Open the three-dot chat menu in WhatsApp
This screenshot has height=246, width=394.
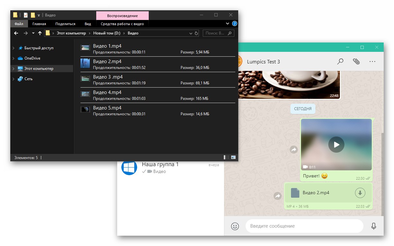click(x=372, y=61)
